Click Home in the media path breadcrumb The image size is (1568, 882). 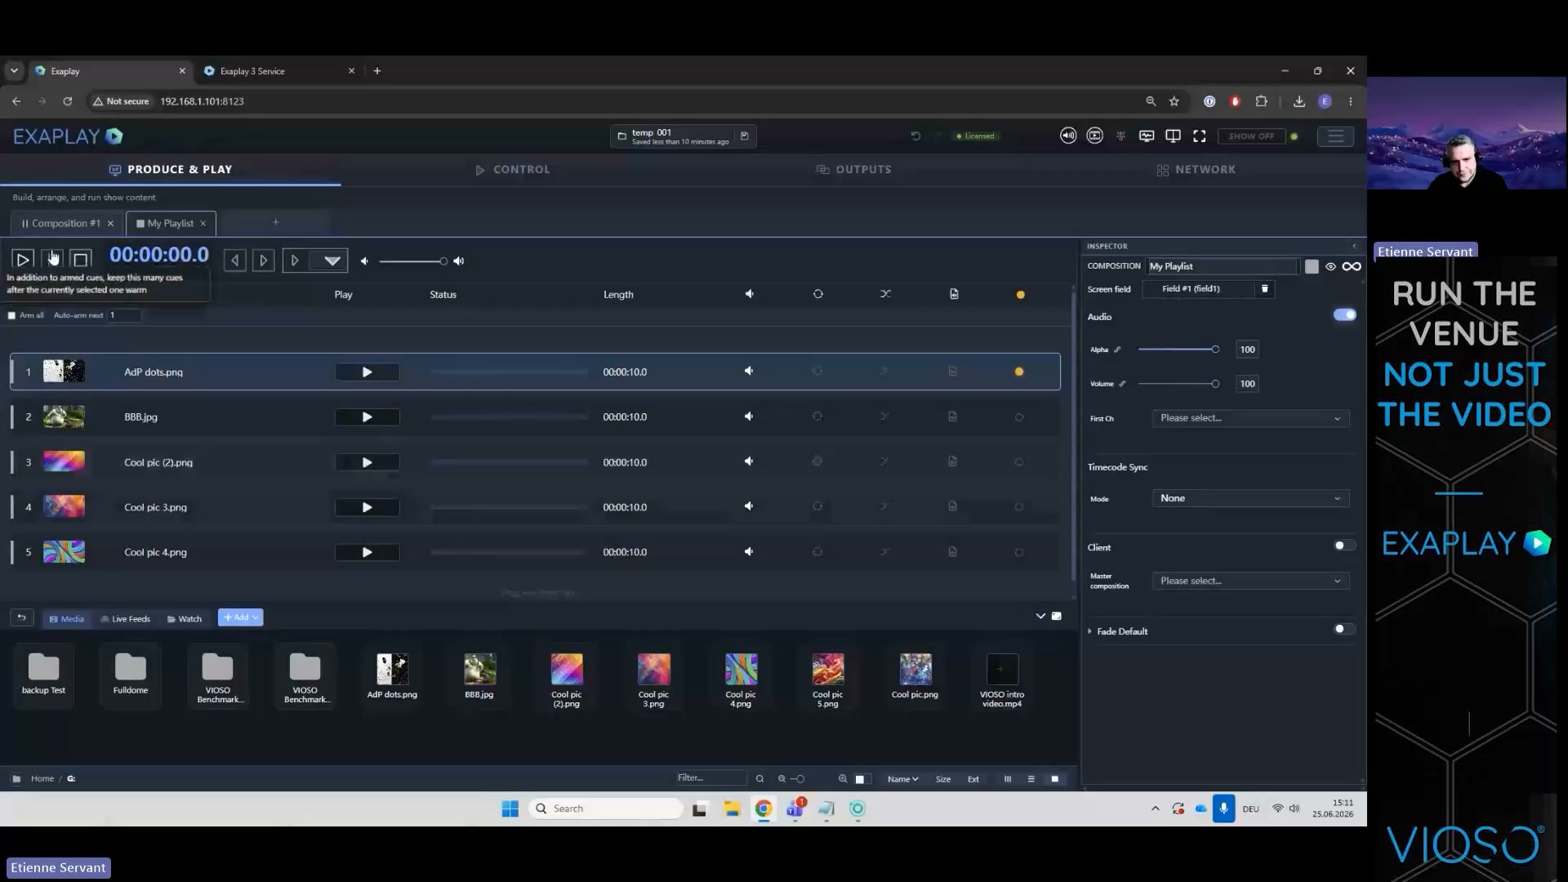click(x=42, y=779)
